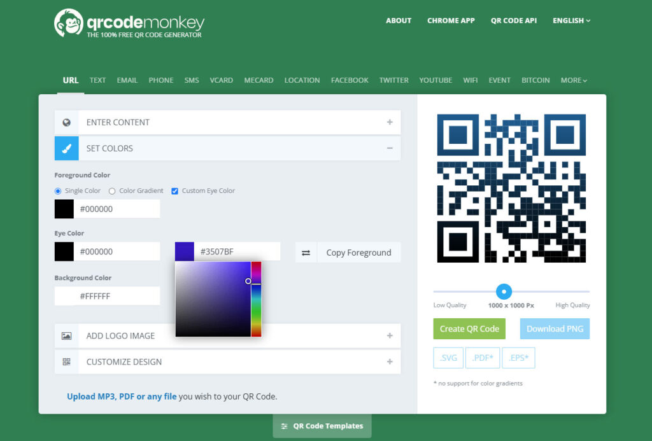Select the URL tab
Image resolution: width=652 pixels, height=441 pixels.
click(x=71, y=80)
